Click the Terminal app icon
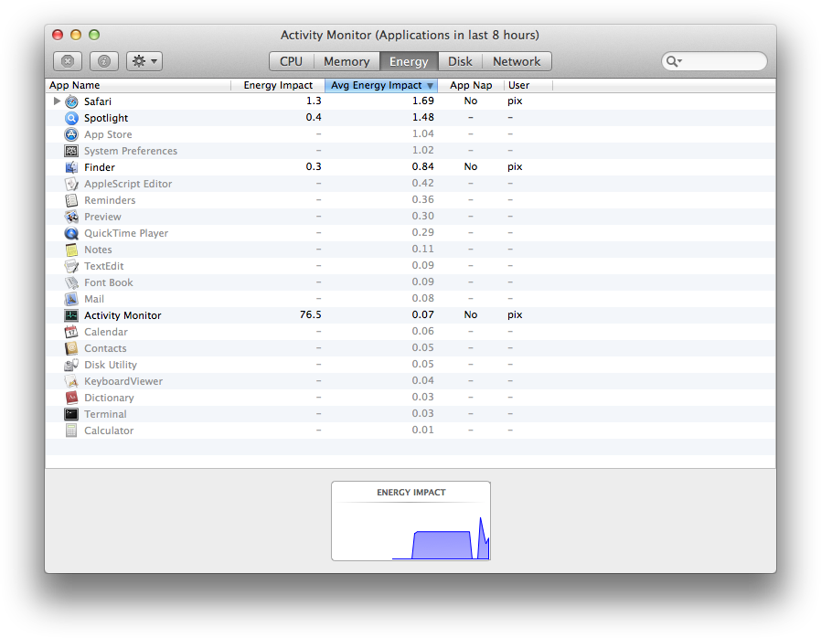This screenshot has height=638, width=821. [x=71, y=414]
